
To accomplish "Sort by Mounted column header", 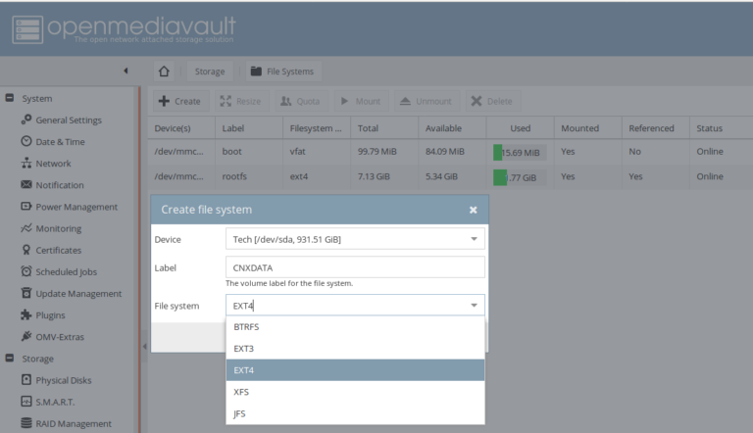I will [588, 128].
